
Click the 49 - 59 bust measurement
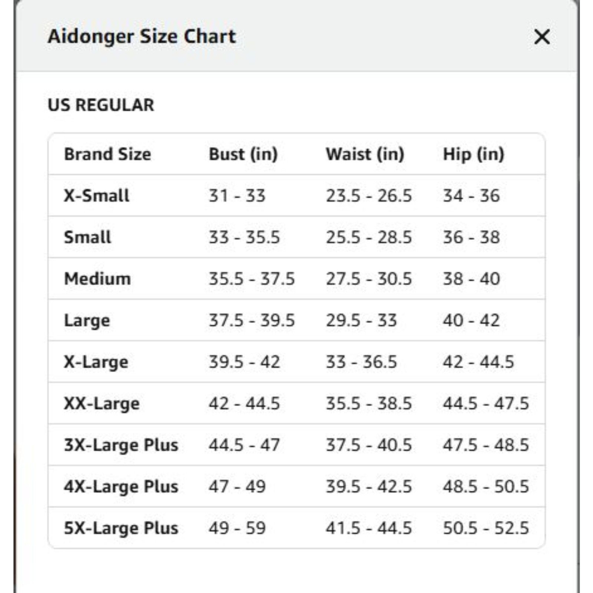click(x=237, y=528)
